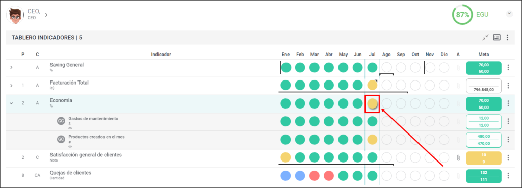This screenshot has width=522, height=188.
Task: Click the Indicador column header
Action: [161, 54]
